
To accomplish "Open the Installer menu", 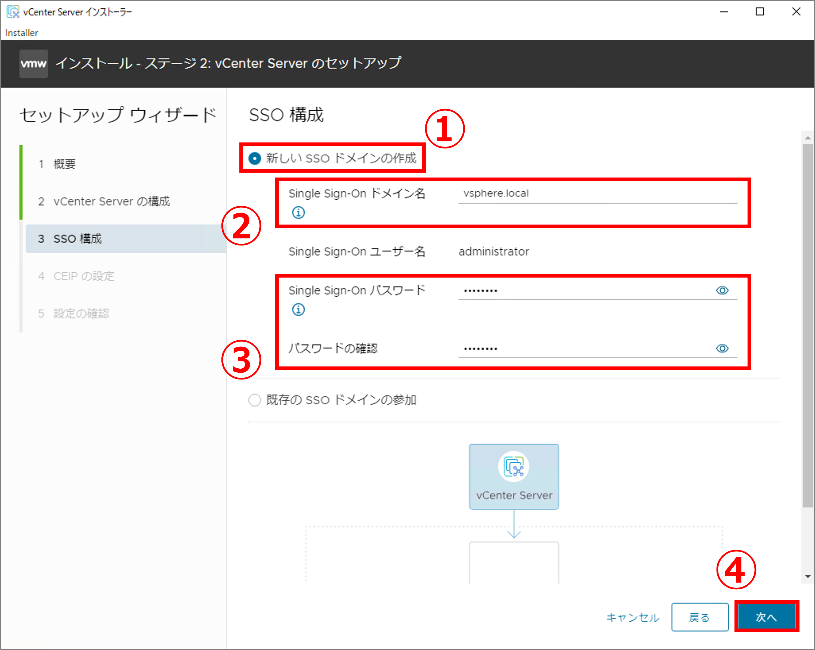I will (x=21, y=33).
